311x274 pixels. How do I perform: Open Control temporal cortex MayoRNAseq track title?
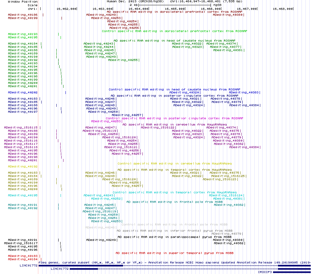[x=174, y=192]
